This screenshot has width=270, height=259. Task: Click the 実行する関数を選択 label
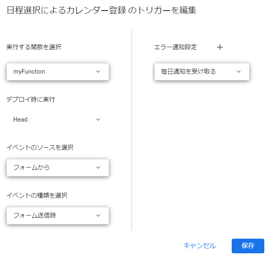pos(34,47)
